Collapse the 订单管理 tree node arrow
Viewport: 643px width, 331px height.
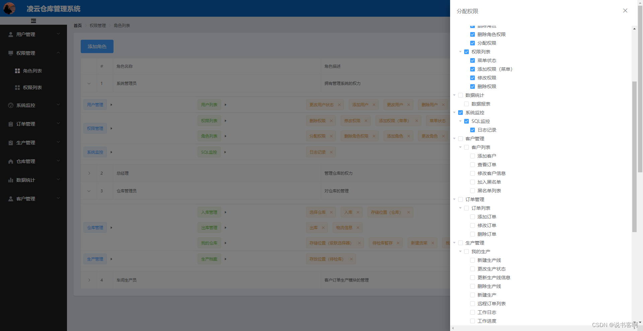454,199
